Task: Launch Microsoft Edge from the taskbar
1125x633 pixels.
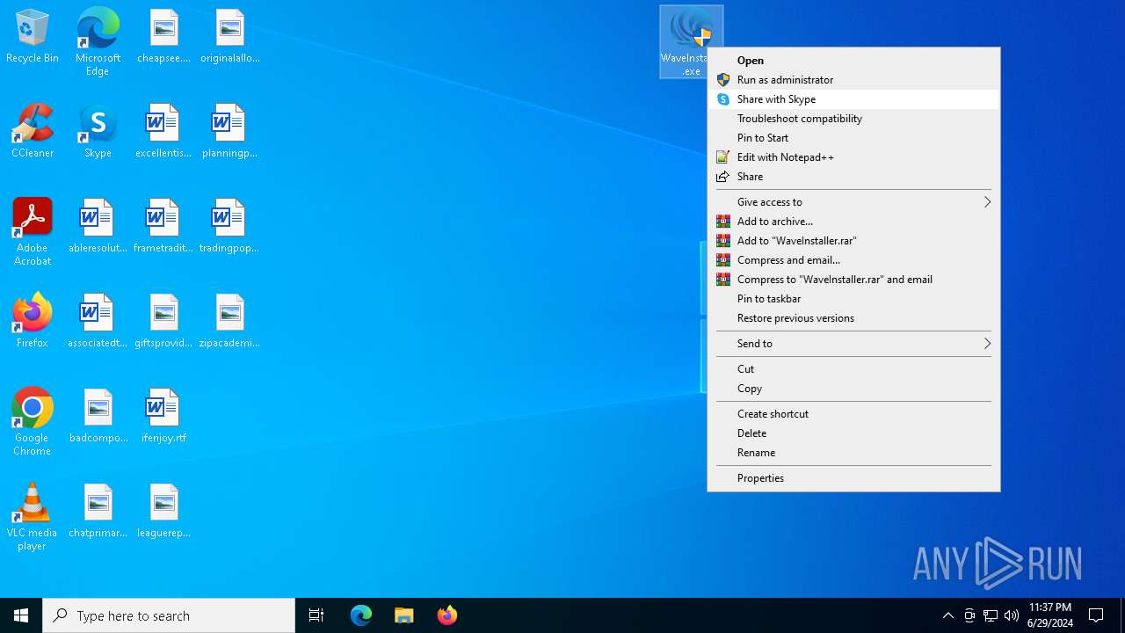Action: point(361,615)
